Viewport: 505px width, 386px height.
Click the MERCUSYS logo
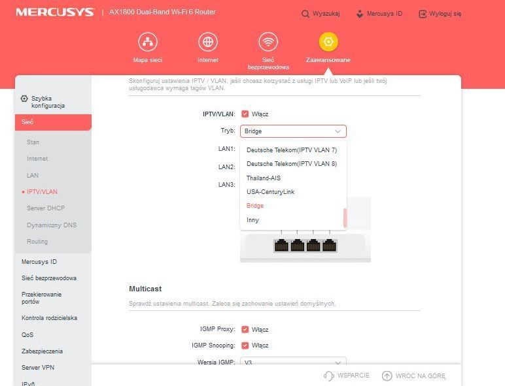[x=55, y=12]
